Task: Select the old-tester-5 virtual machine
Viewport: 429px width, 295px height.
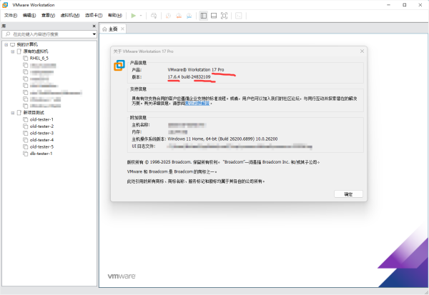Action: coord(41,147)
